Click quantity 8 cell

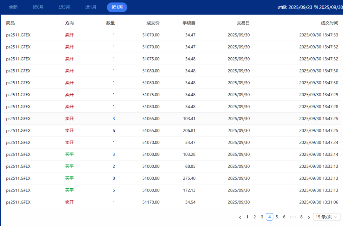coord(114,178)
